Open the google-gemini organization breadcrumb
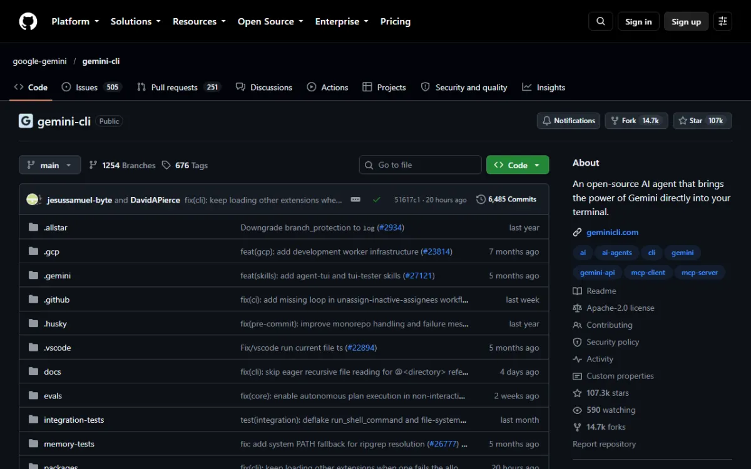751x469 pixels. [x=39, y=61]
